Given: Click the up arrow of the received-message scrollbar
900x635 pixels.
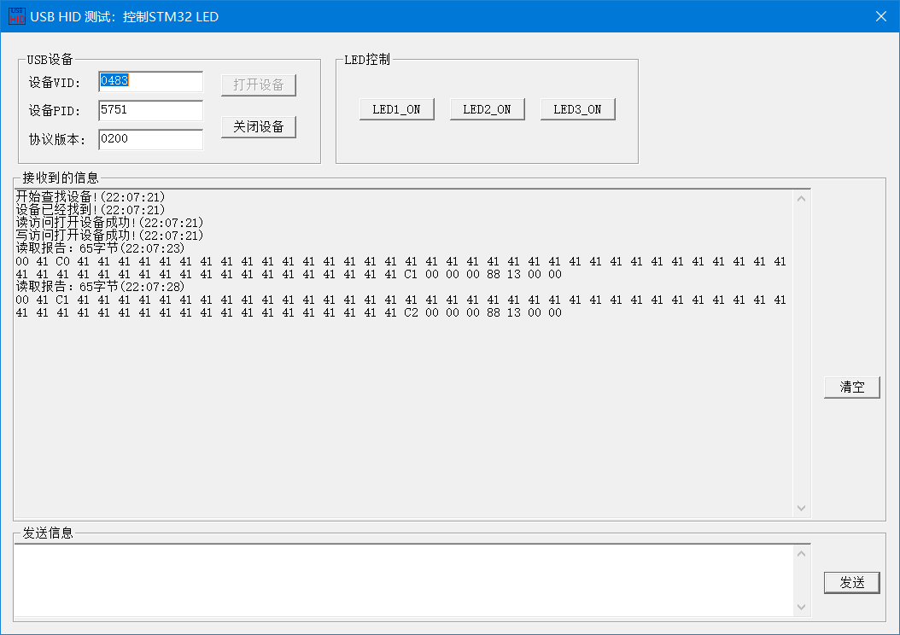Looking at the screenshot, I should [801, 197].
